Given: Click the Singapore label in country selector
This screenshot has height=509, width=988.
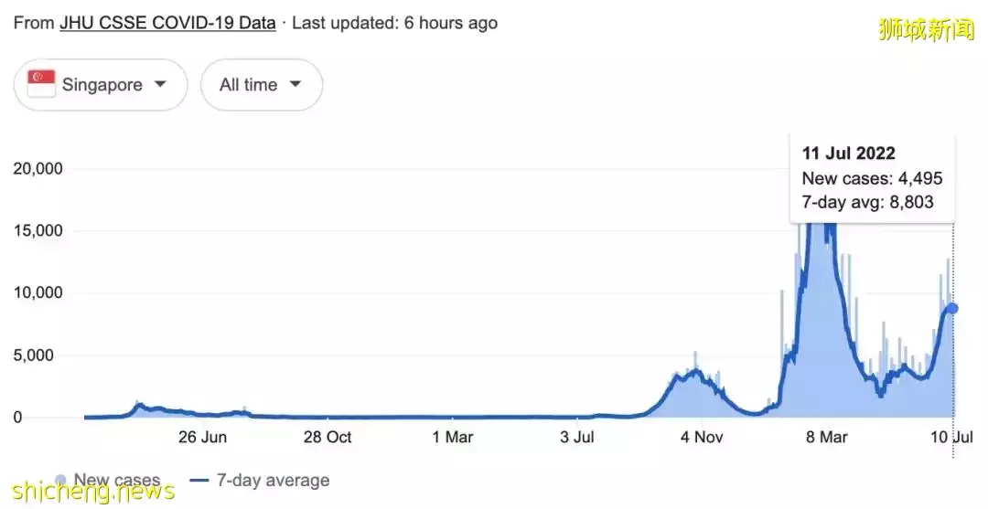Looking at the screenshot, I should pyautogui.click(x=102, y=85).
